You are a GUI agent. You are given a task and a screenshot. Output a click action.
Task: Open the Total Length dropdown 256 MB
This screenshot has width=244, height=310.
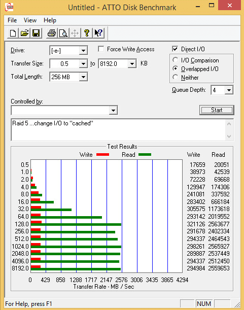coord(83,77)
